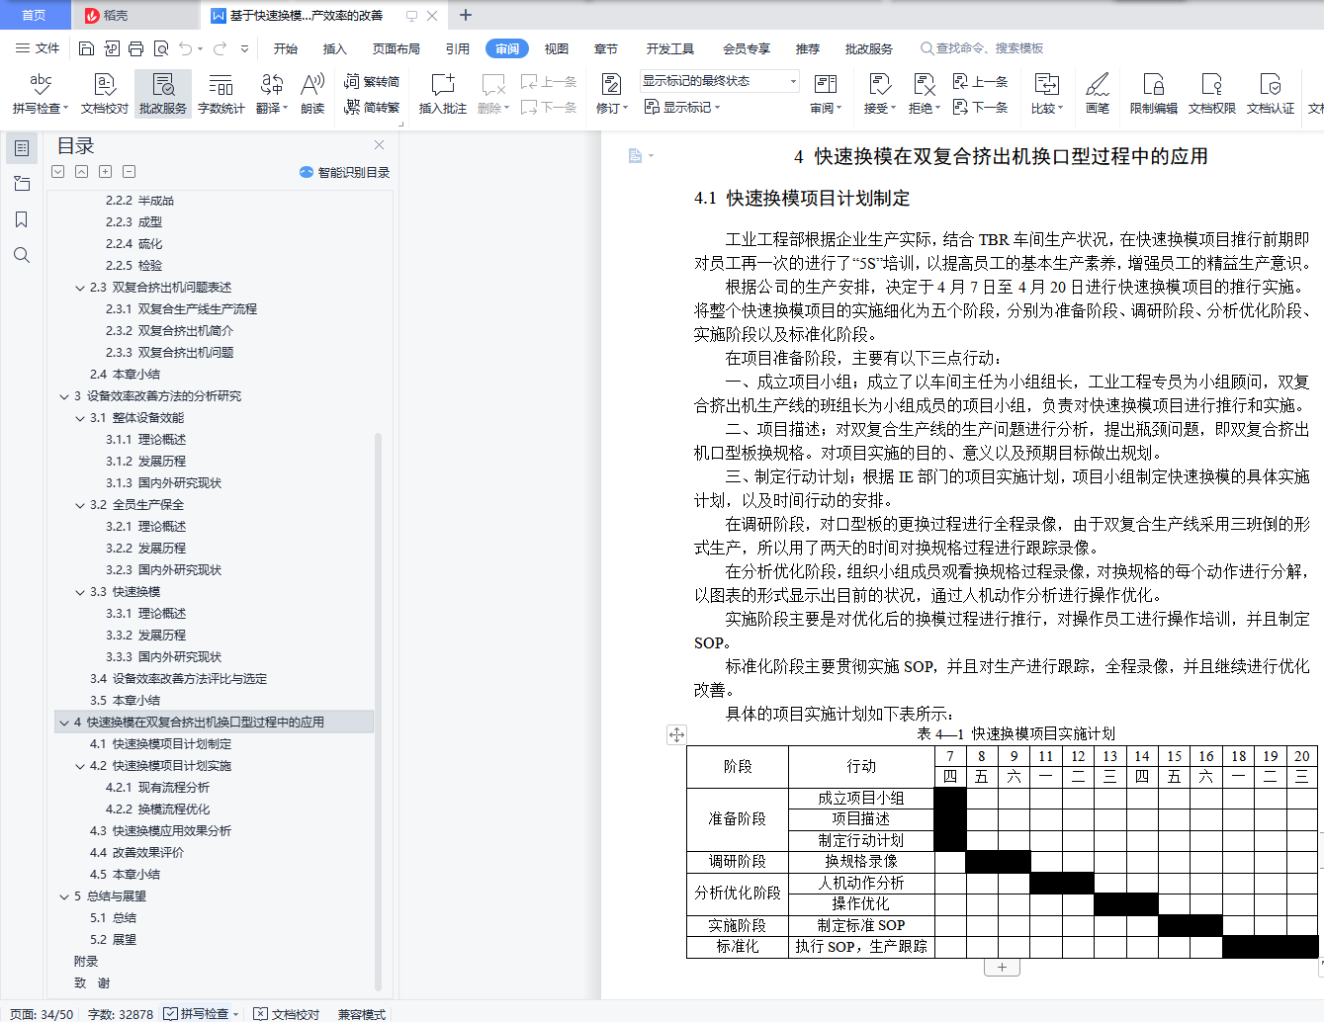This screenshot has width=1324, height=1022.
Task: Click the 文档认证 document certification icon
Action: point(1271,94)
